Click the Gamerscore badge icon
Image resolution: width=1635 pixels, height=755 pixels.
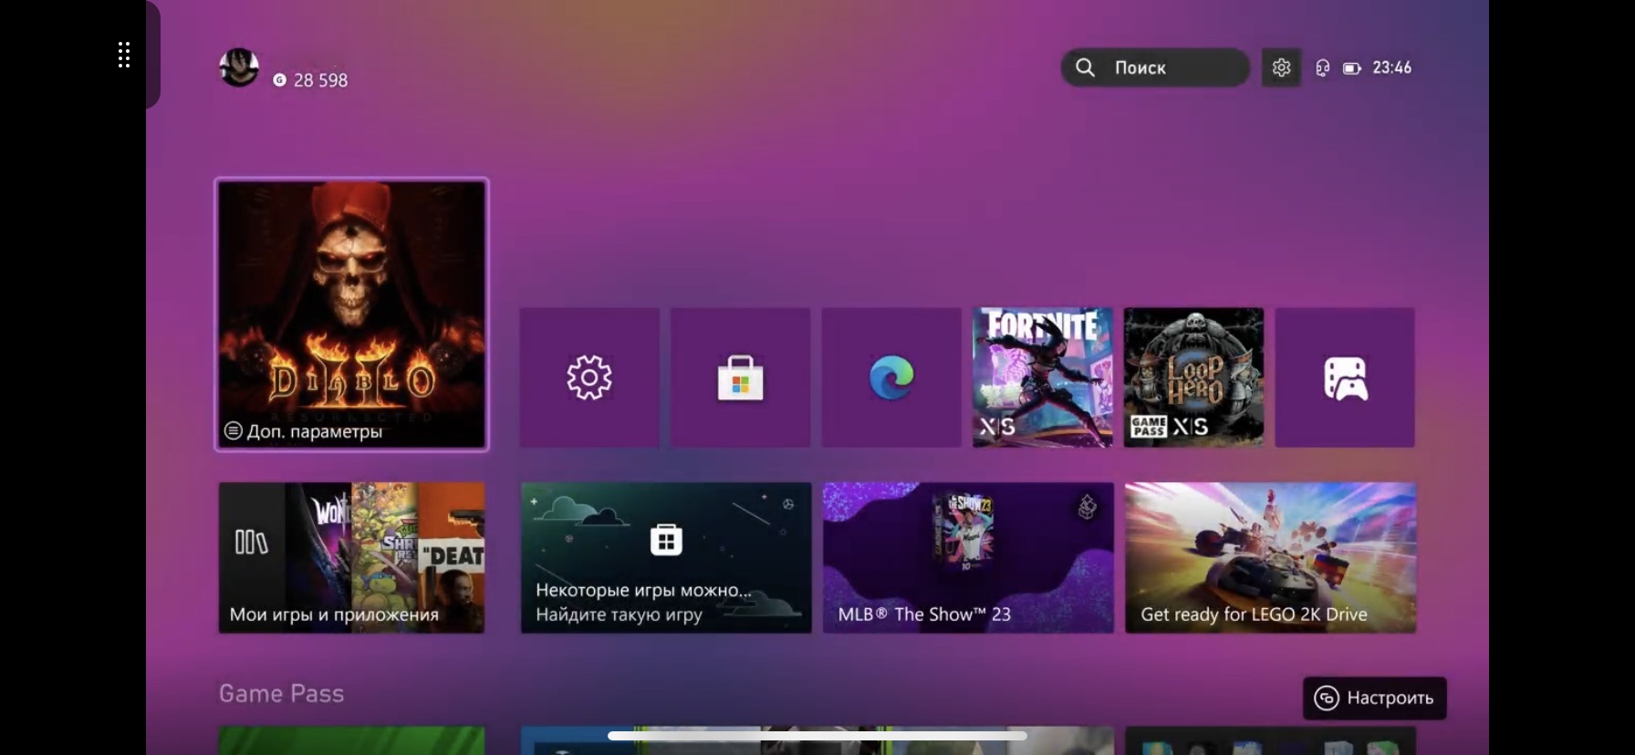click(280, 80)
